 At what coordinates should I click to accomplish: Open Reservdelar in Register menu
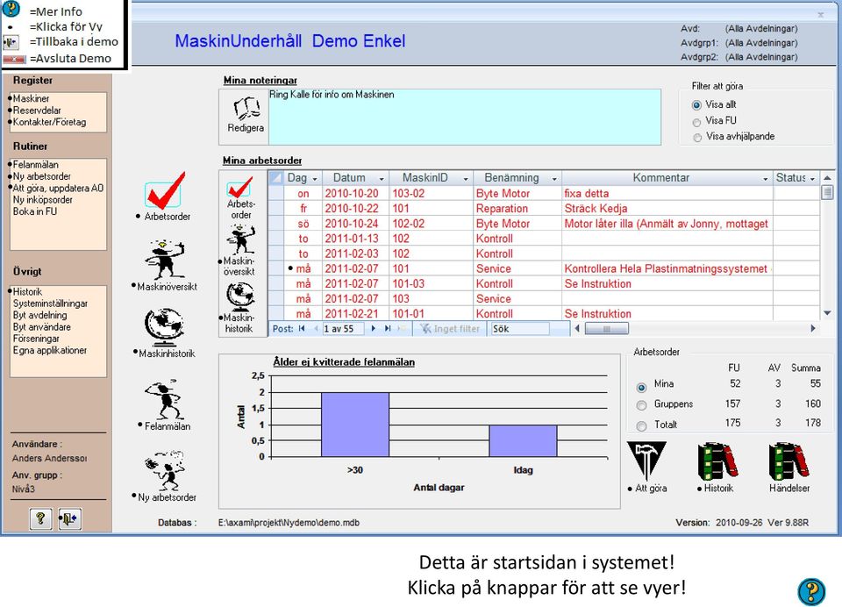pos(37,111)
